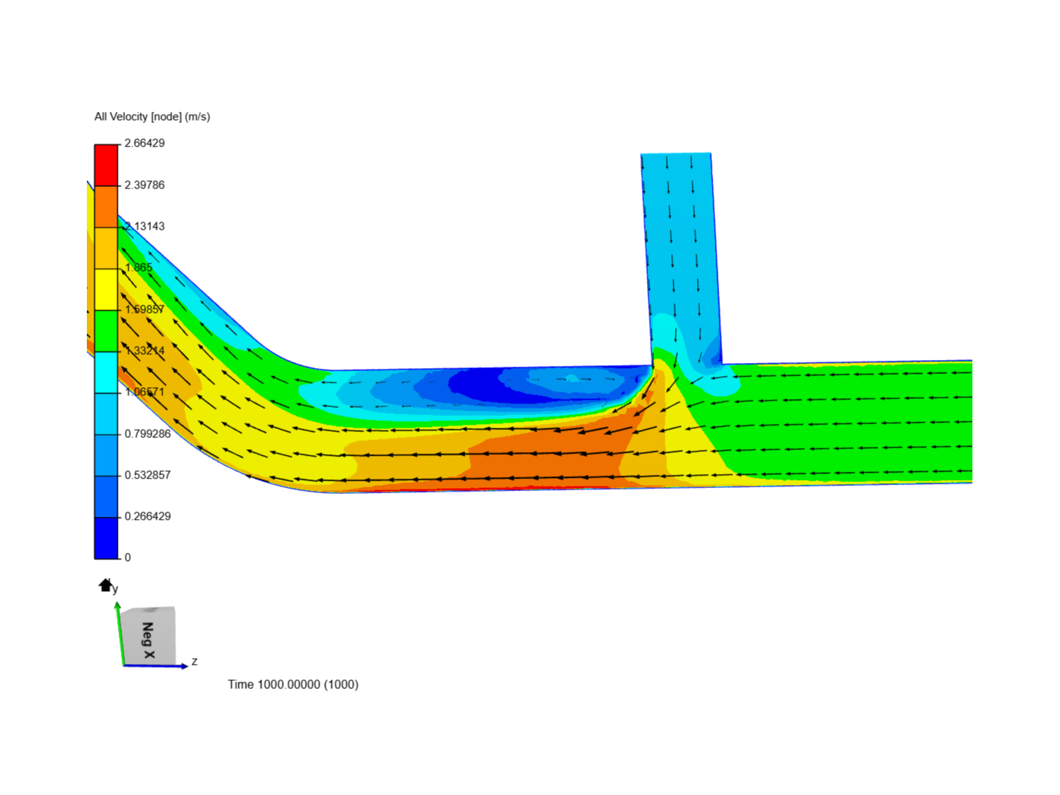Click the legend value 0.532857
The image size is (1060, 795).
[x=147, y=475]
